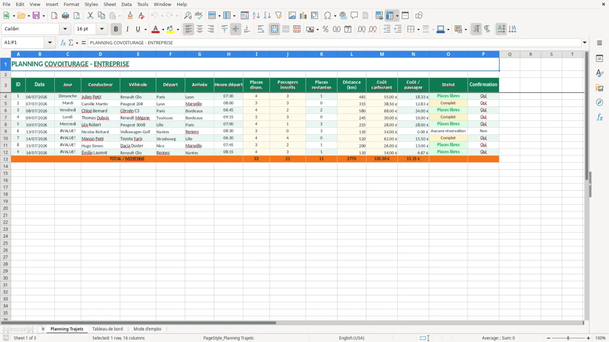Click the AutoFilter funnel icon
Image resolution: width=609 pixels, height=342 pixels.
click(x=278, y=16)
